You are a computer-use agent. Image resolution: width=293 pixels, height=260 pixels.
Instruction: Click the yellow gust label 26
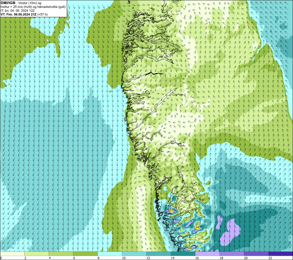point(197,227)
